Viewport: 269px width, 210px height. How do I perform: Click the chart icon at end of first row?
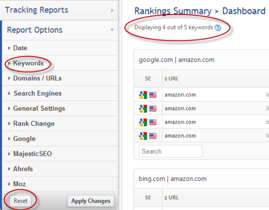pos(267,95)
